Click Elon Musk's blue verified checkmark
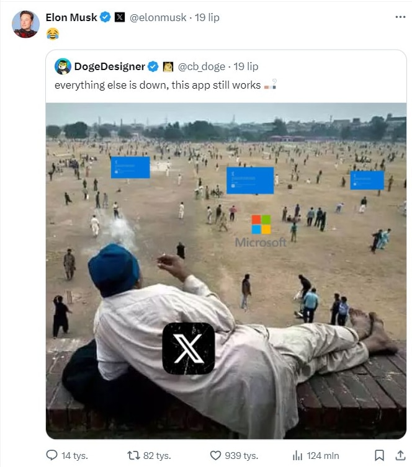 click(105, 17)
